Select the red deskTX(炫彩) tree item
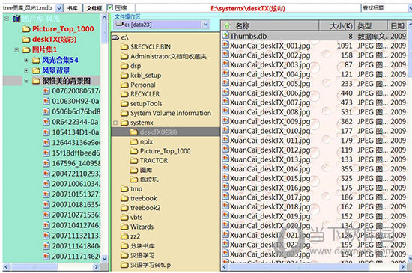Screen dimensions: 412x273 click(x=54, y=40)
